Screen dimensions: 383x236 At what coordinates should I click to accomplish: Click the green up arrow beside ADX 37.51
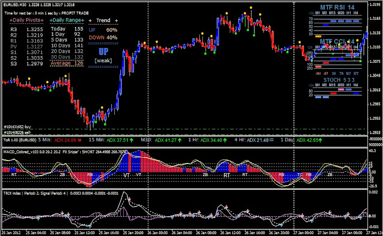(x=132, y=140)
